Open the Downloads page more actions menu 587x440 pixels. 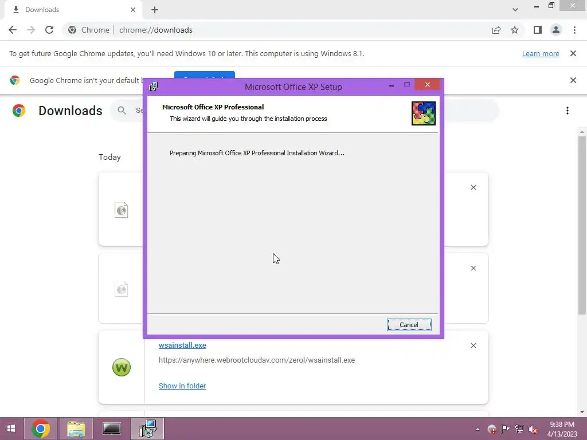(568, 111)
